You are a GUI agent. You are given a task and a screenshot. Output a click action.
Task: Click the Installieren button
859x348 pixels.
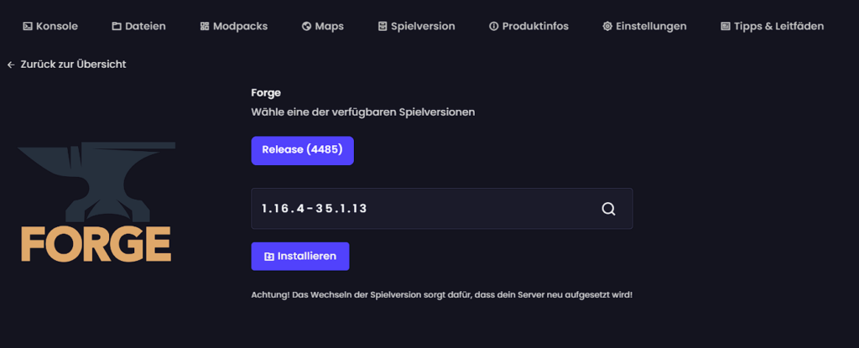tap(300, 257)
